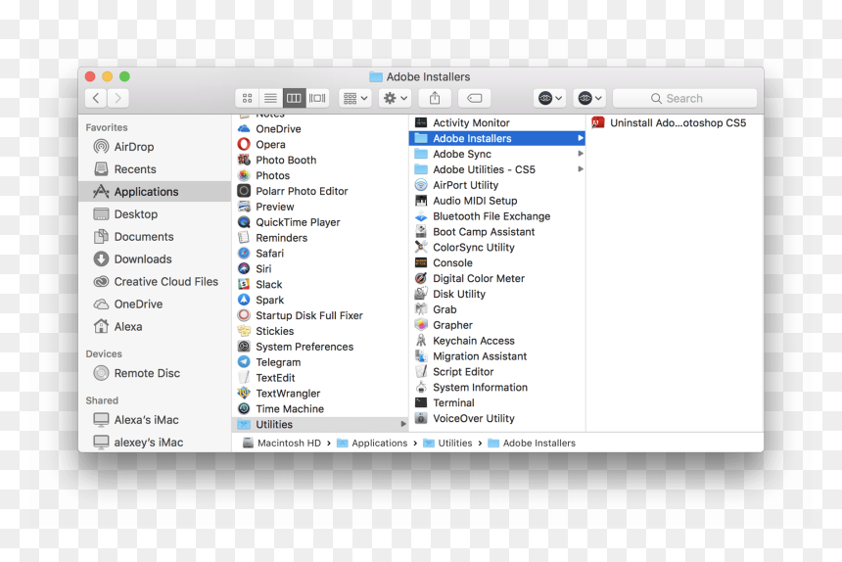Click the Photo Booth app icon

tap(244, 160)
